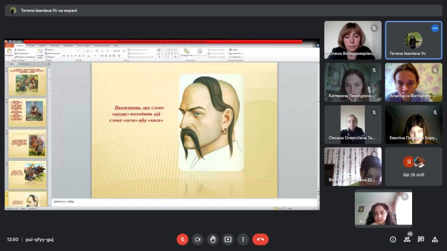Click the slide notes field below the slide
The height and width of the screenshot is (251, 447).
tap(186, 202)
